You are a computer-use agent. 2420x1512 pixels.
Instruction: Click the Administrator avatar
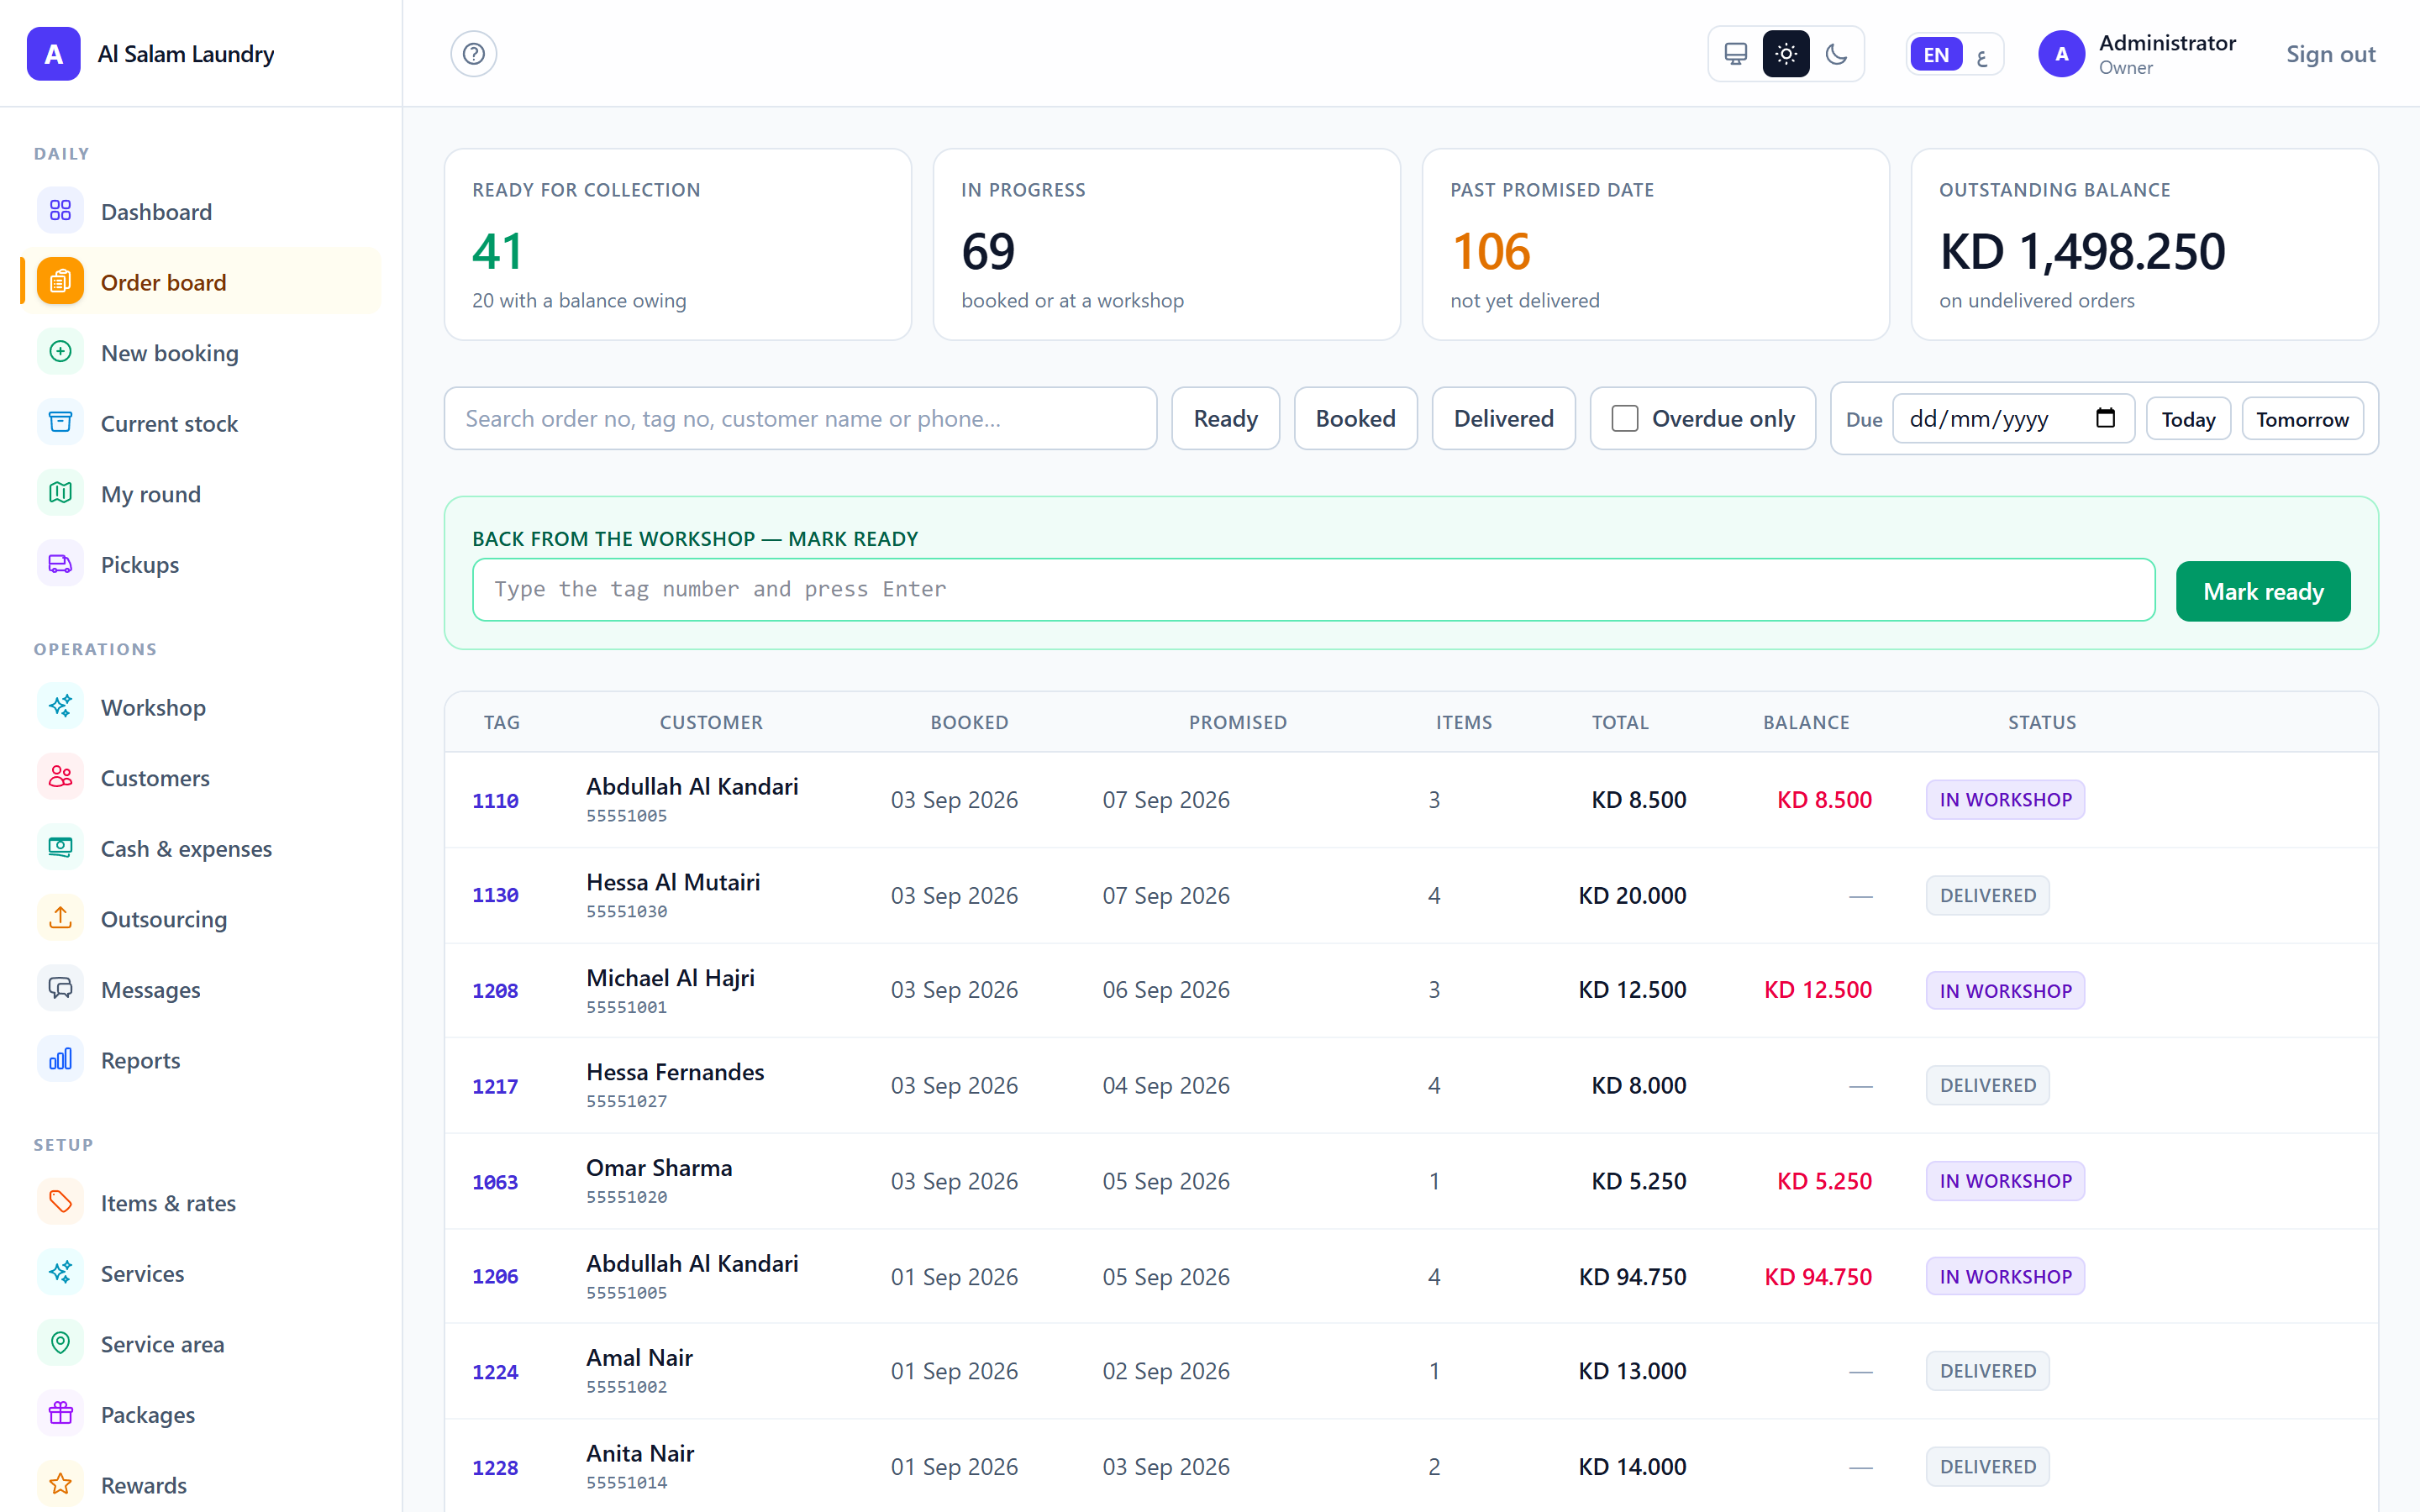[2061, 54]
